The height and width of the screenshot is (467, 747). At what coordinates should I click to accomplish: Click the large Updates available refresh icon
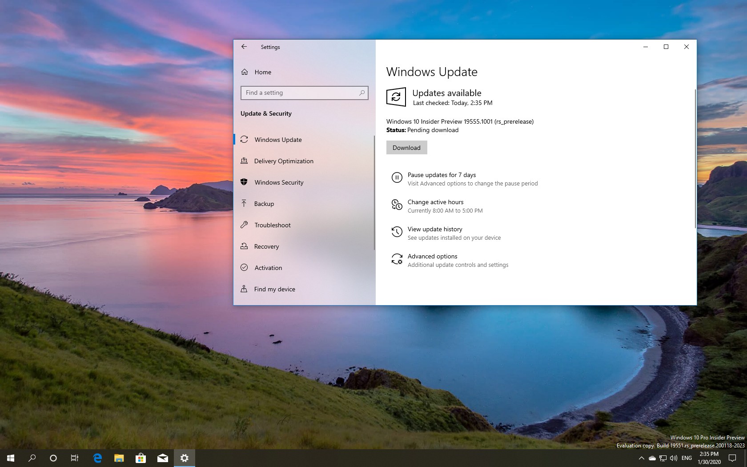(x=396, y=97)
